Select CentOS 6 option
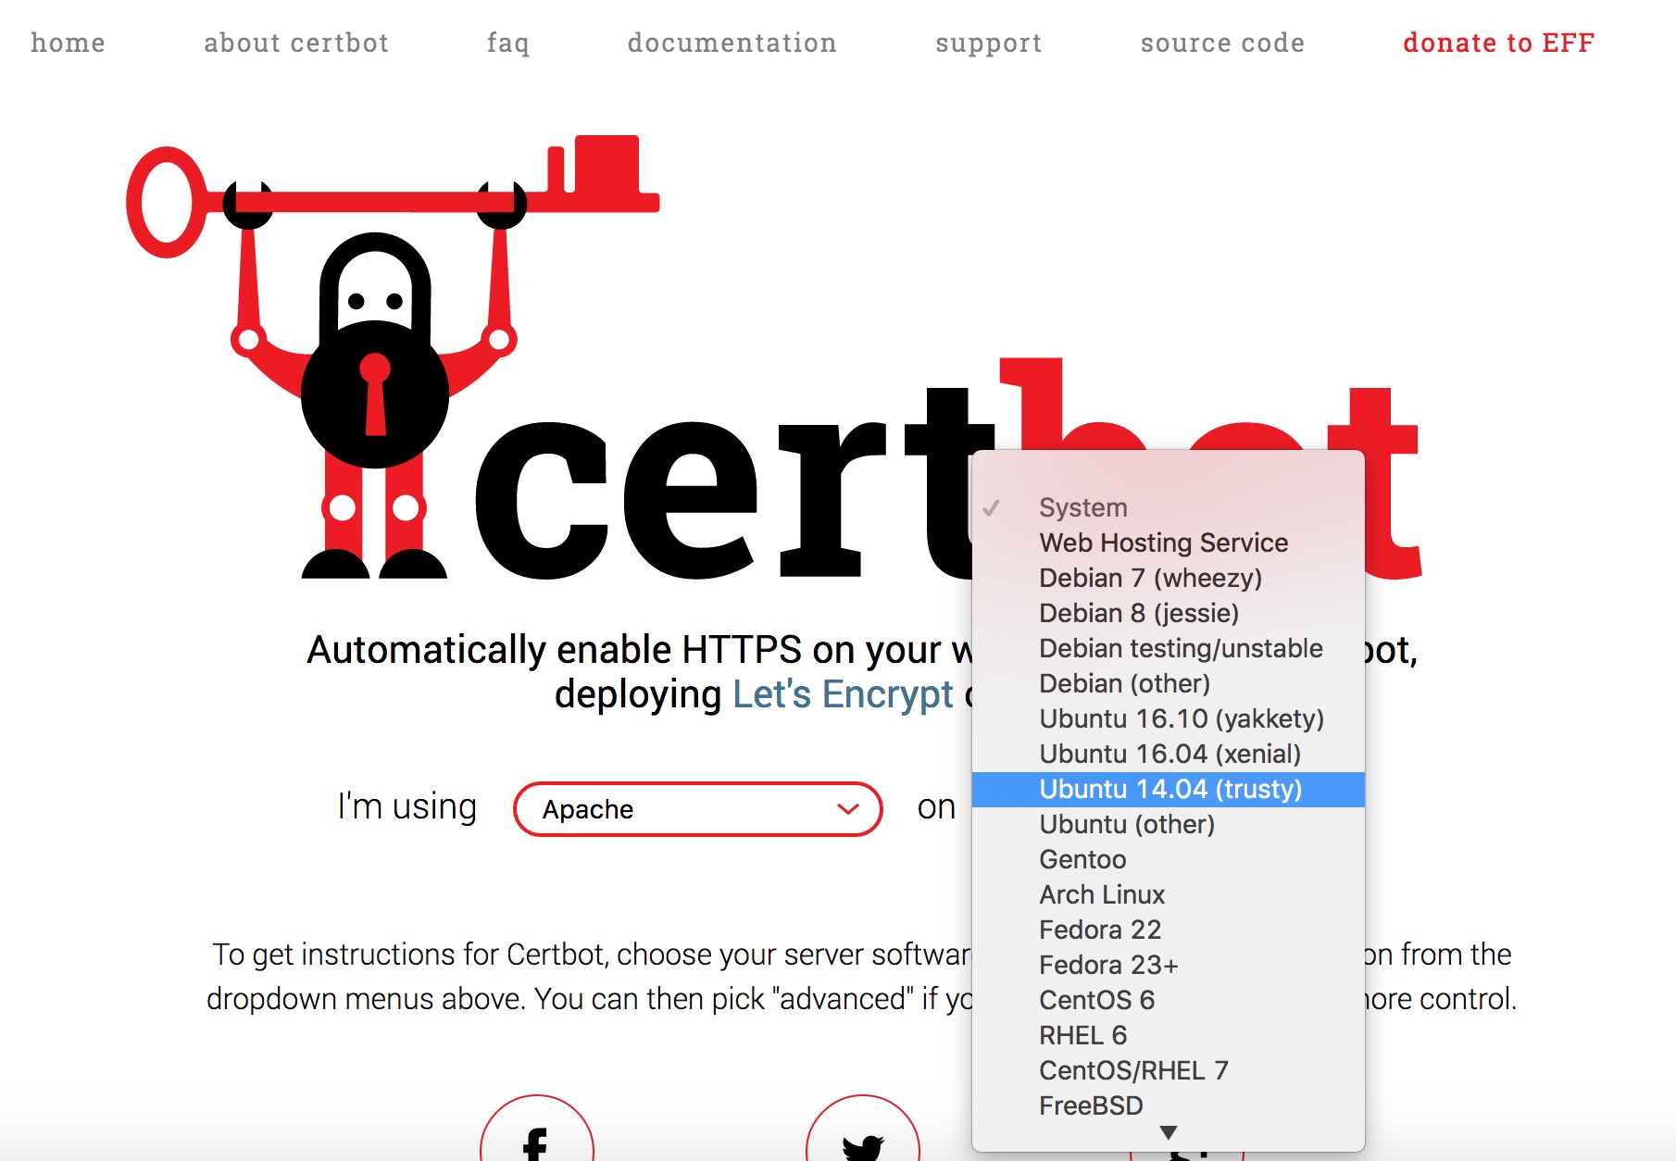 coord(1169,1000)
